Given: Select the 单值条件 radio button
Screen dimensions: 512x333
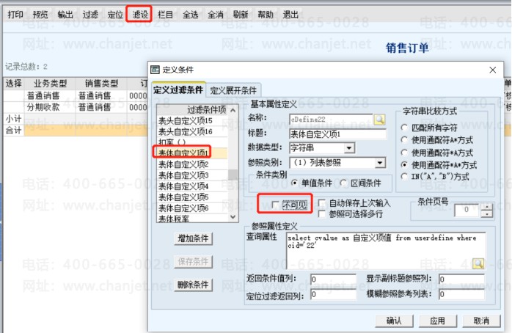Looking at the screenshot, I should [x=295, y=183].
